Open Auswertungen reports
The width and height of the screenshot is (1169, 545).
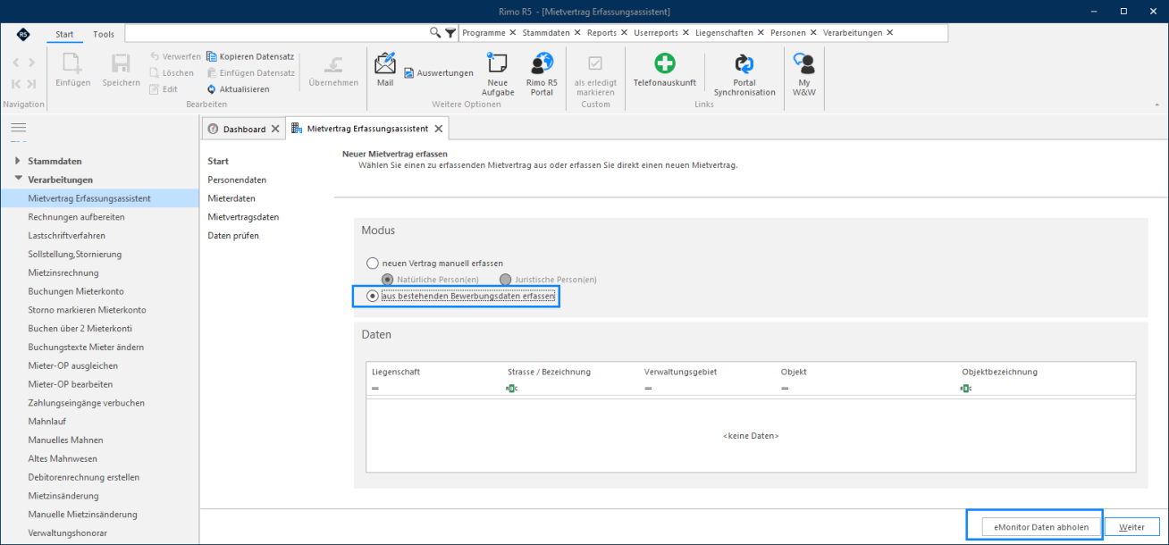439,73
